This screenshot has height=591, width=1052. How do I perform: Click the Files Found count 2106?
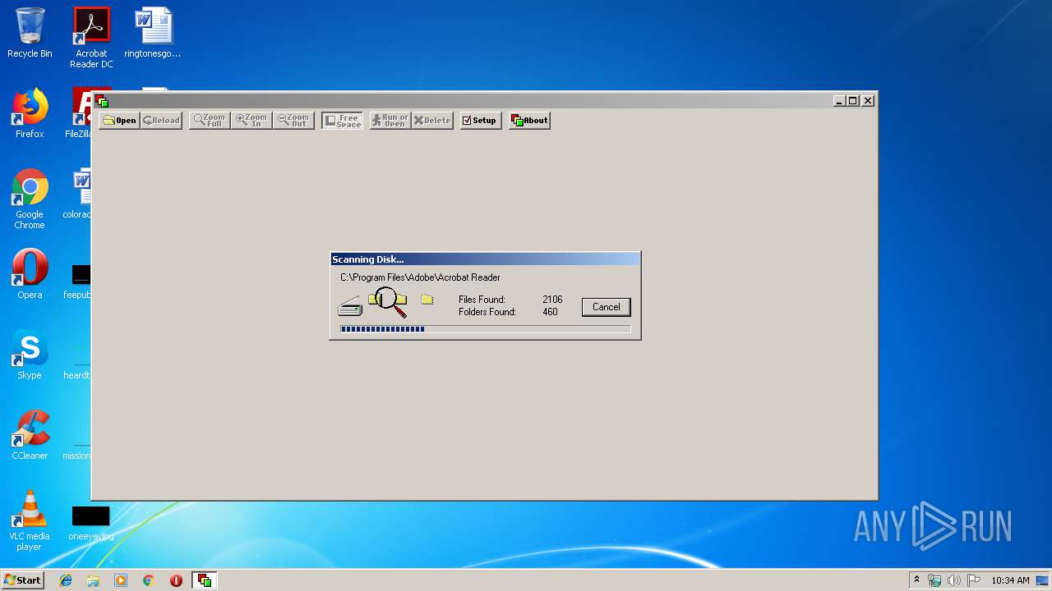coord(552,300)
